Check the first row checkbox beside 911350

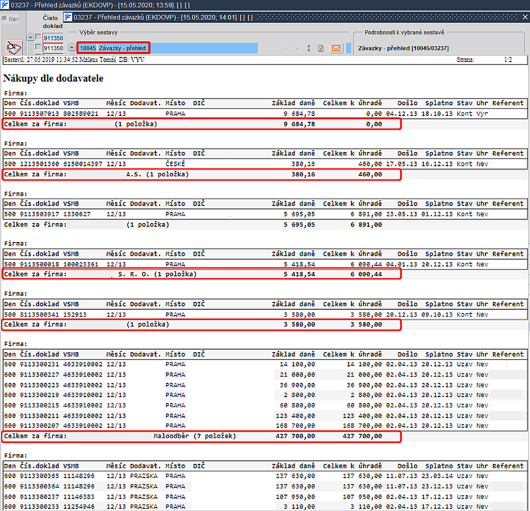pos(38,38)
